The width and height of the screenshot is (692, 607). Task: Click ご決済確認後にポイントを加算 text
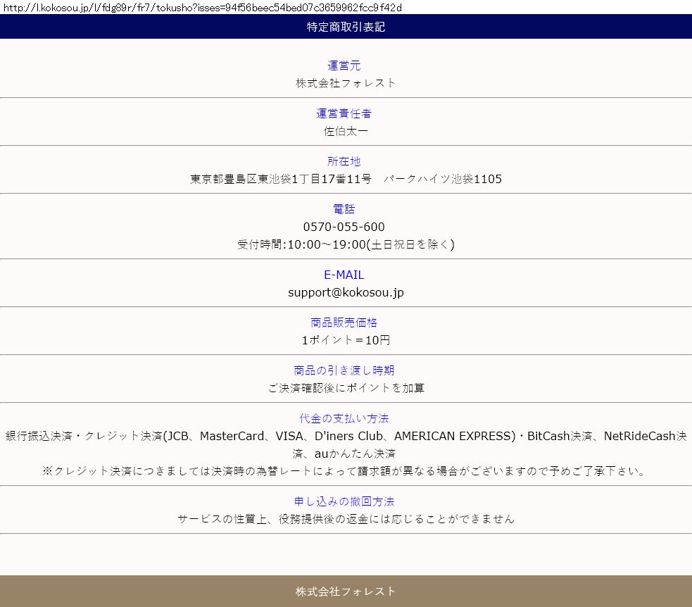coord(346,388)
